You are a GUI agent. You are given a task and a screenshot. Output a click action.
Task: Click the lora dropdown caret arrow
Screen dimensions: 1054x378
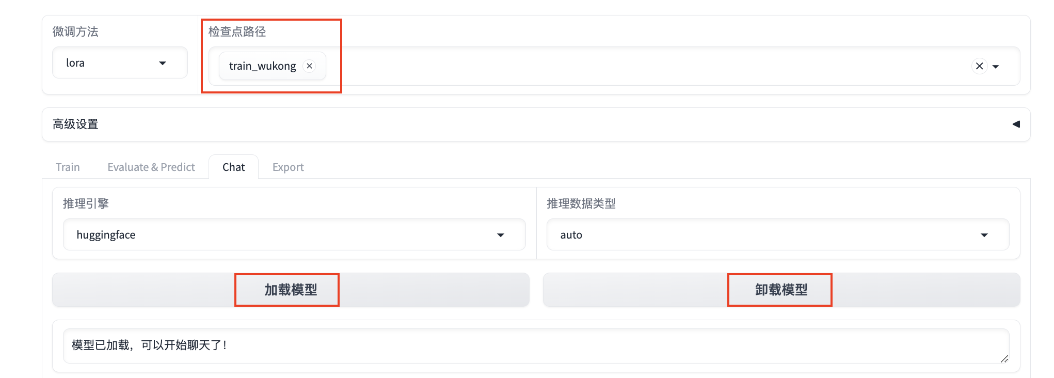click(163, 63)
